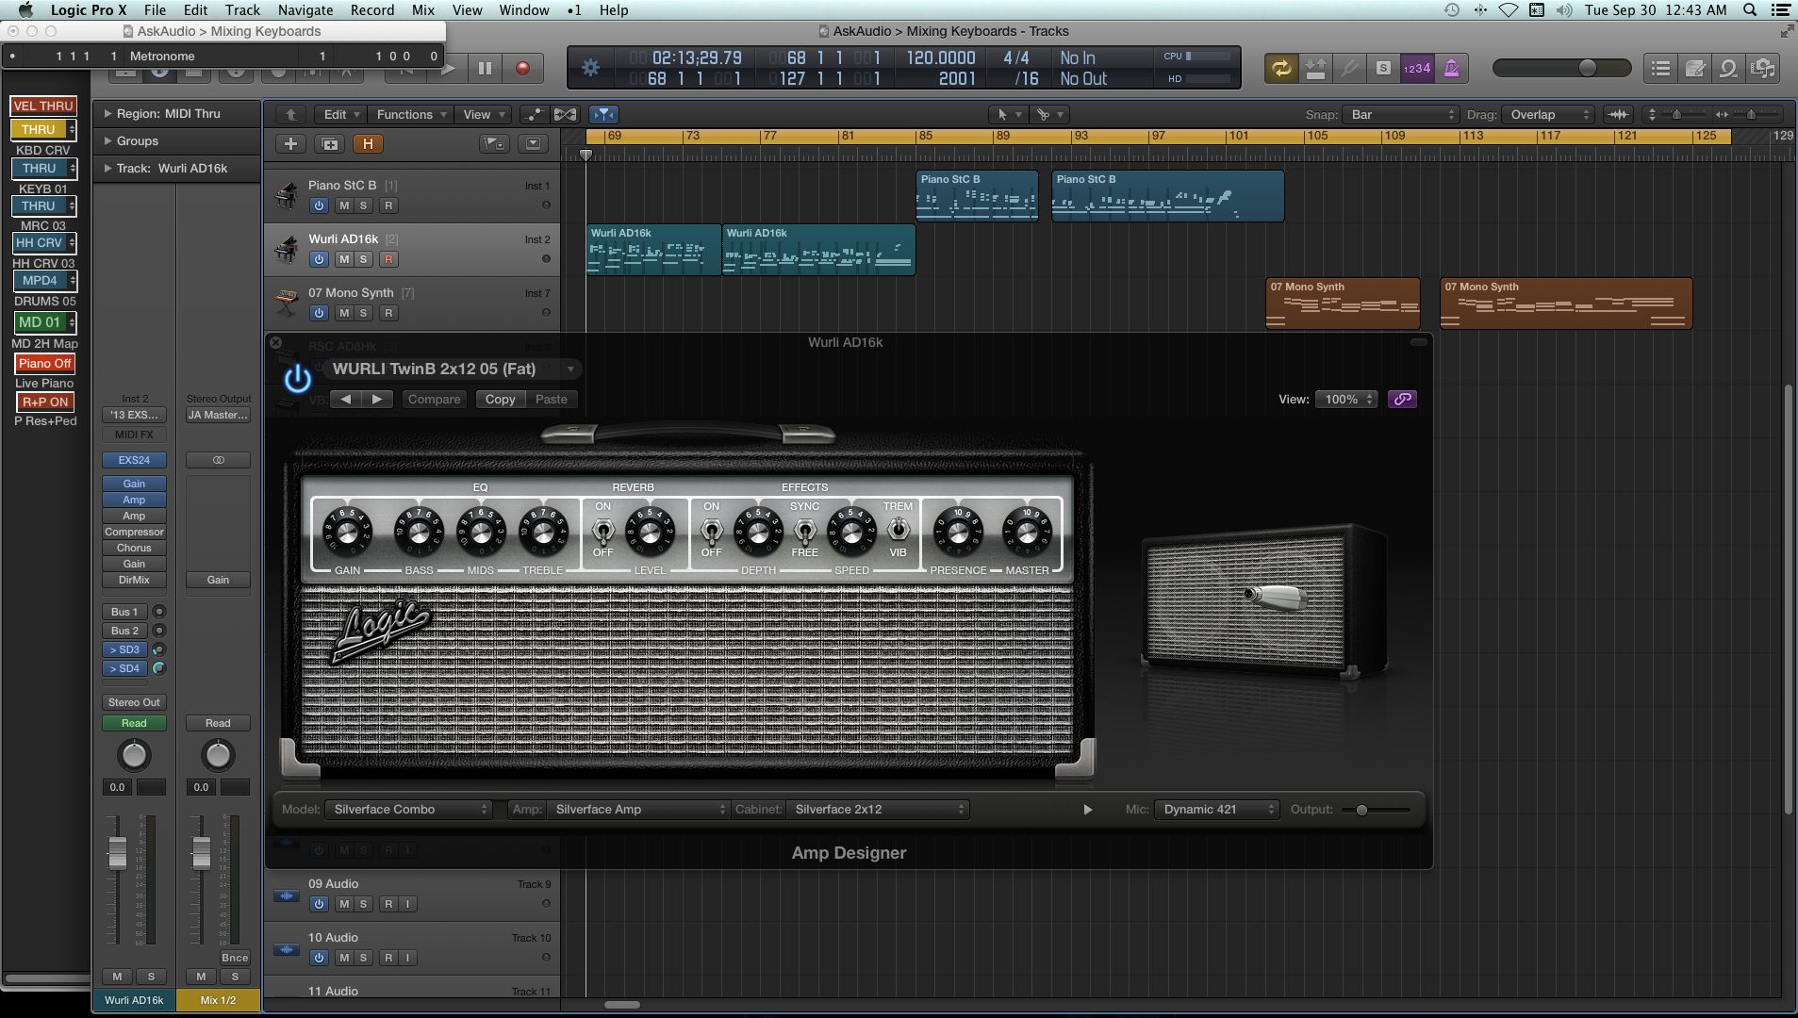Disable record on Wurli AD16k track
Viewport: 1798px width, 1018px height.
point(388,259)
